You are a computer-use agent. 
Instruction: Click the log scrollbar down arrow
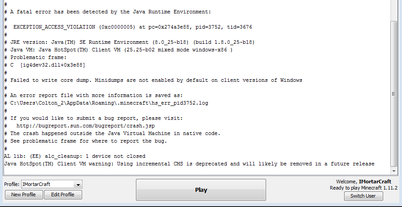(394, 171)
